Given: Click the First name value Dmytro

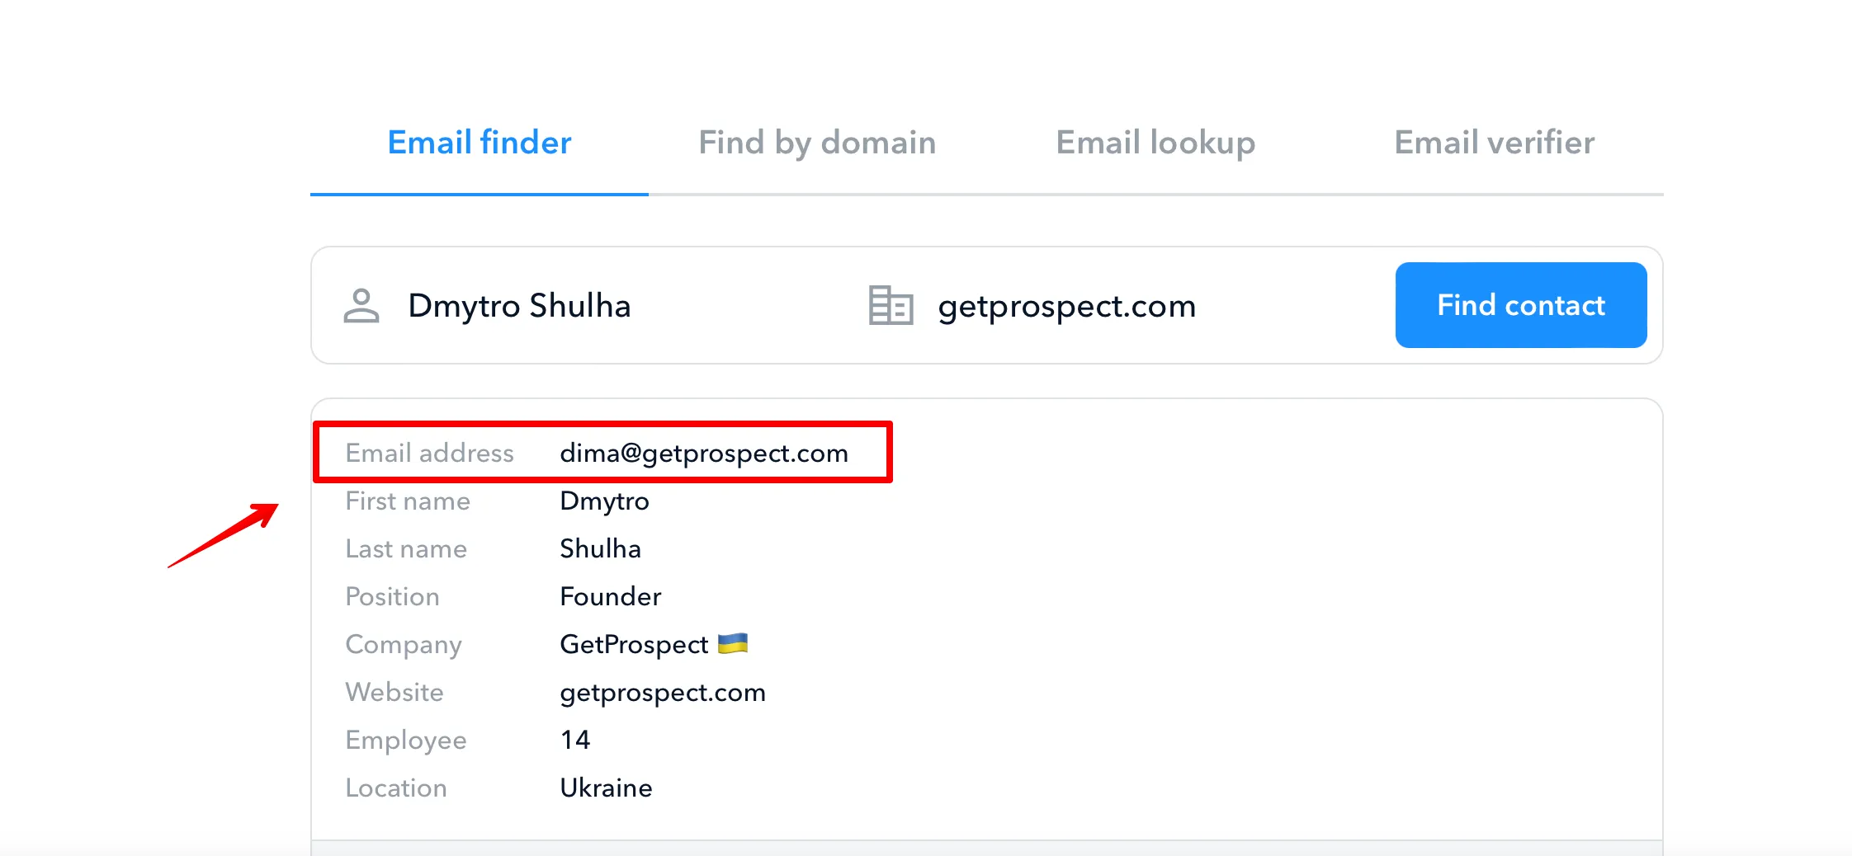Looking at the screenshot, I should tap(604, 501).
